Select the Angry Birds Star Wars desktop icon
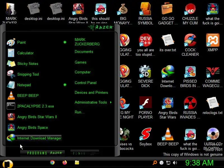Screen dimensions: 224x168 168,108
